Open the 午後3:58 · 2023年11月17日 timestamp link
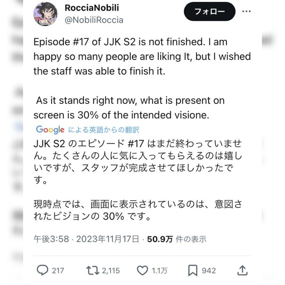 (x=86, y=239)
